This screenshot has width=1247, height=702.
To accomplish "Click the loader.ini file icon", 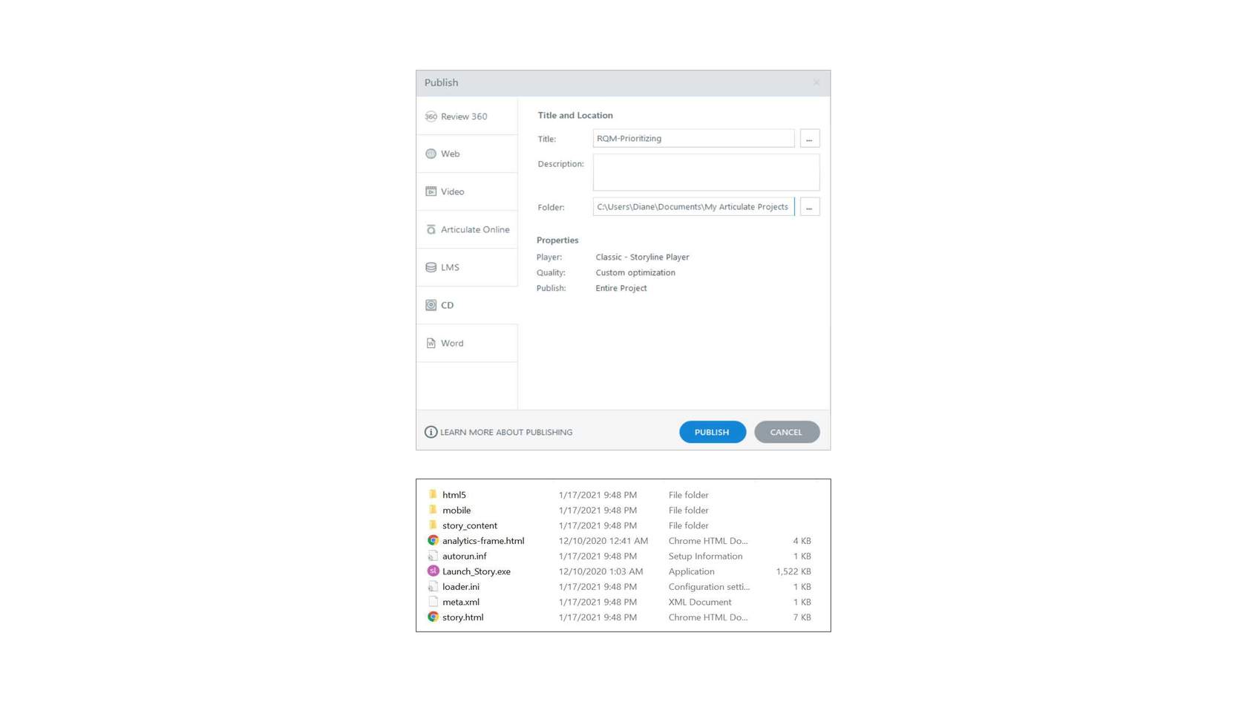I will (x=433, y=586).
